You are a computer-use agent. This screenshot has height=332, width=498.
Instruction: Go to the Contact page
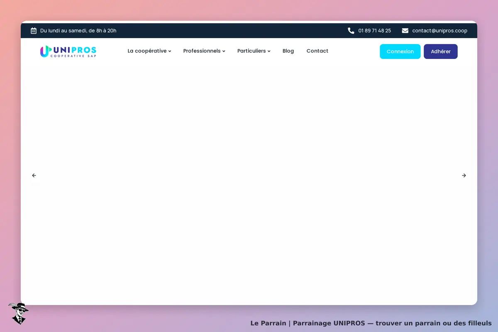click(x=317, y=51)
